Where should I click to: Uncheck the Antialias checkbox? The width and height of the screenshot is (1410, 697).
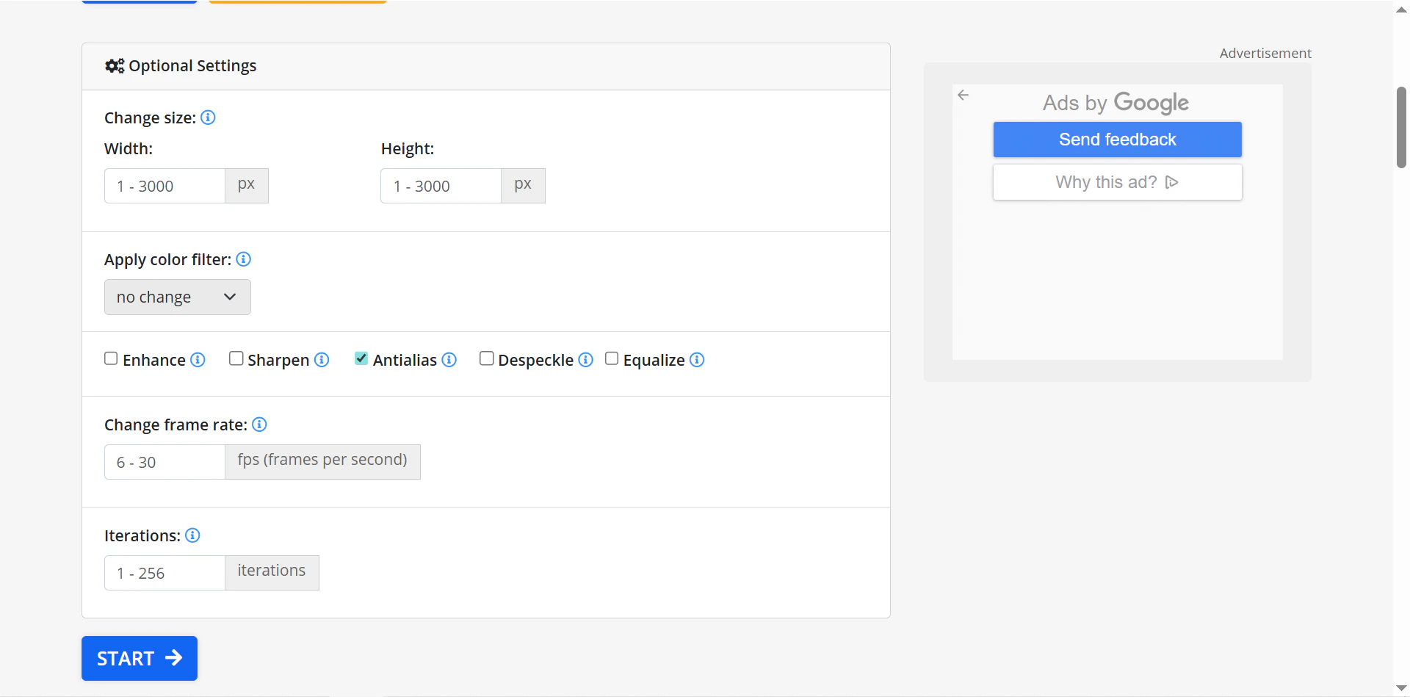coord(361,358)
